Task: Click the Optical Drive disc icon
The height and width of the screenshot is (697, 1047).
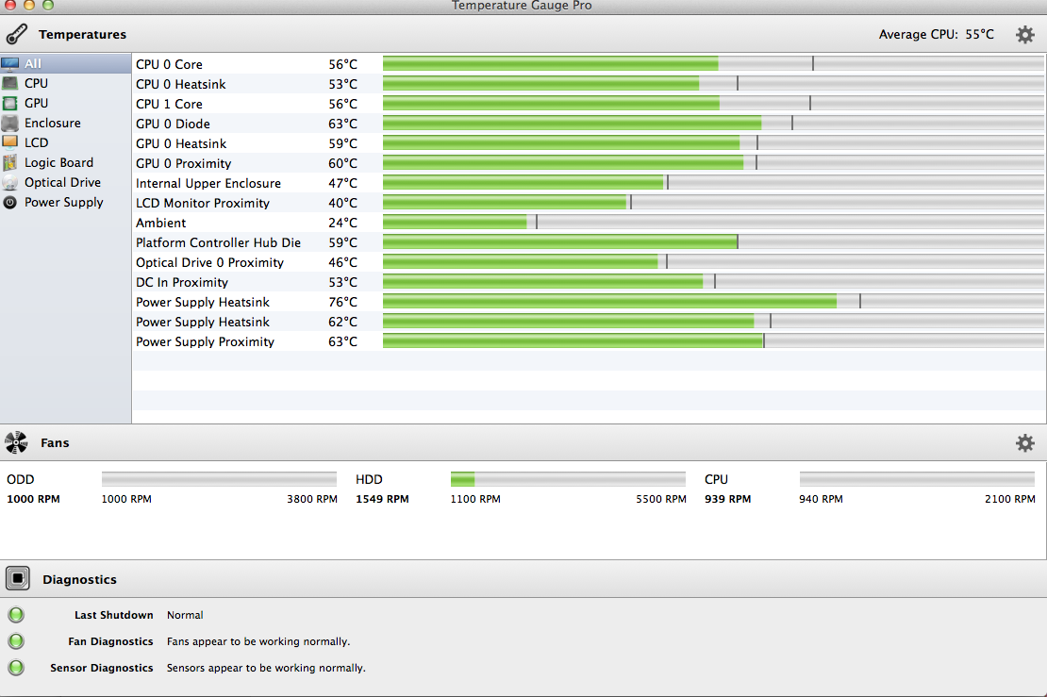Action: pyautogui.click(x=10, y=182)
